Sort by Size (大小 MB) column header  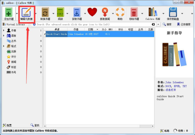[107, 29]
